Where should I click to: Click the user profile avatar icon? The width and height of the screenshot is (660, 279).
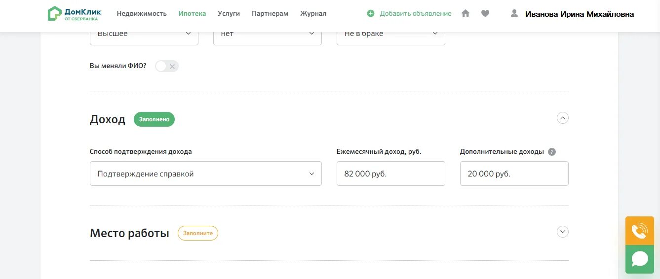[514, 14]
